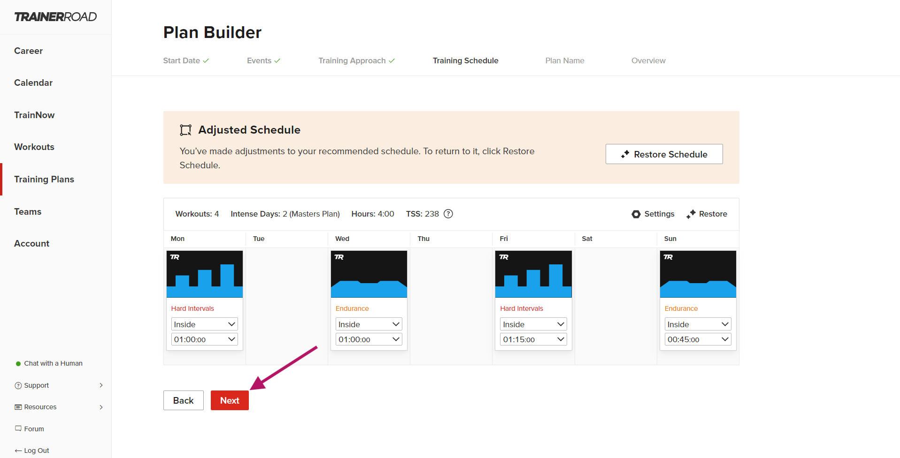
Task: Click the TR logo on Friday workout
Action: tap(504, 257)
